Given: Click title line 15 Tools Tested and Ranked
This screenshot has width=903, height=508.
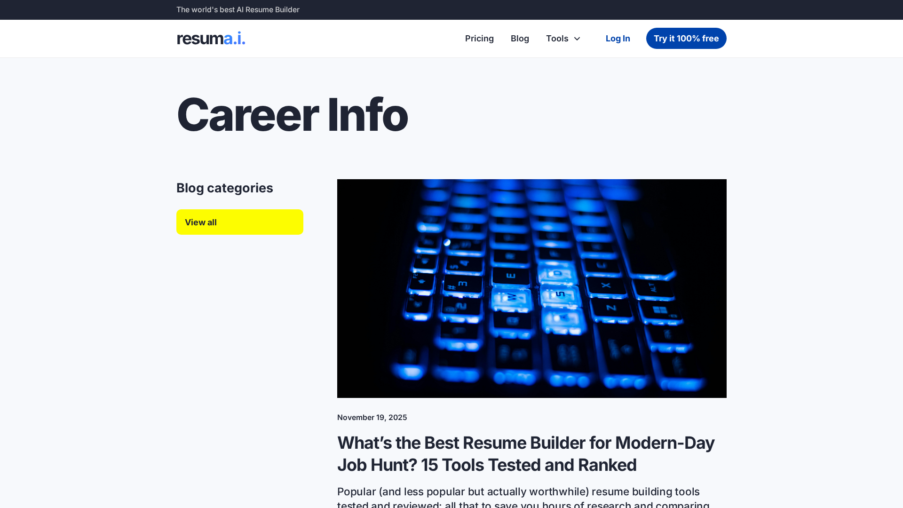Looking at the screenshot, I should click(529, 465).
